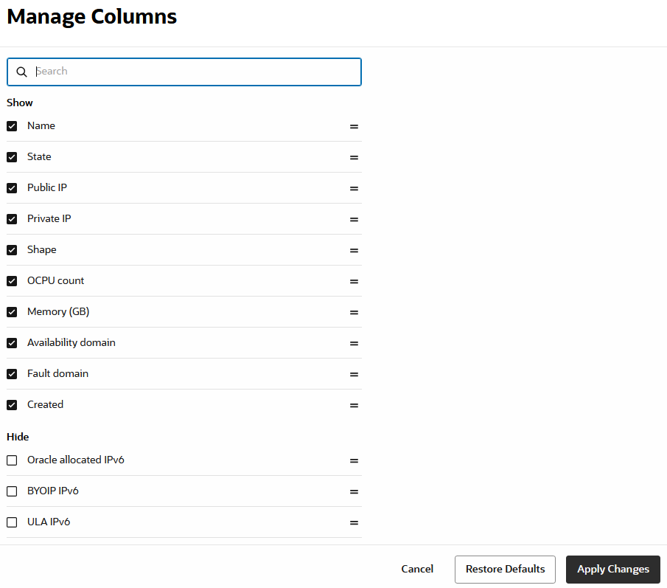Click the drag handle beside Public IP
Image resolution: width=667 pixels, height=588 pixels.
354,188
